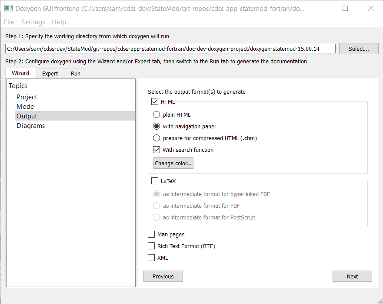Click the Step 2 configure doxygen instruction text
383x304 pixels.
coord(156,62)
